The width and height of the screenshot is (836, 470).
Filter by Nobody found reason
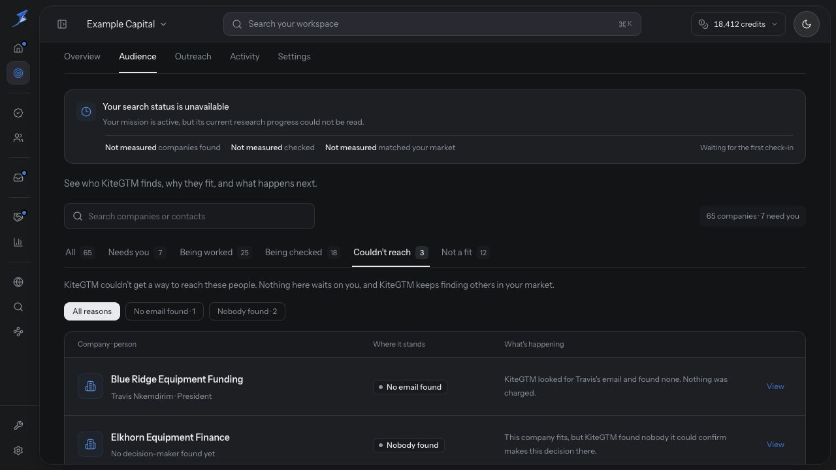247,311
